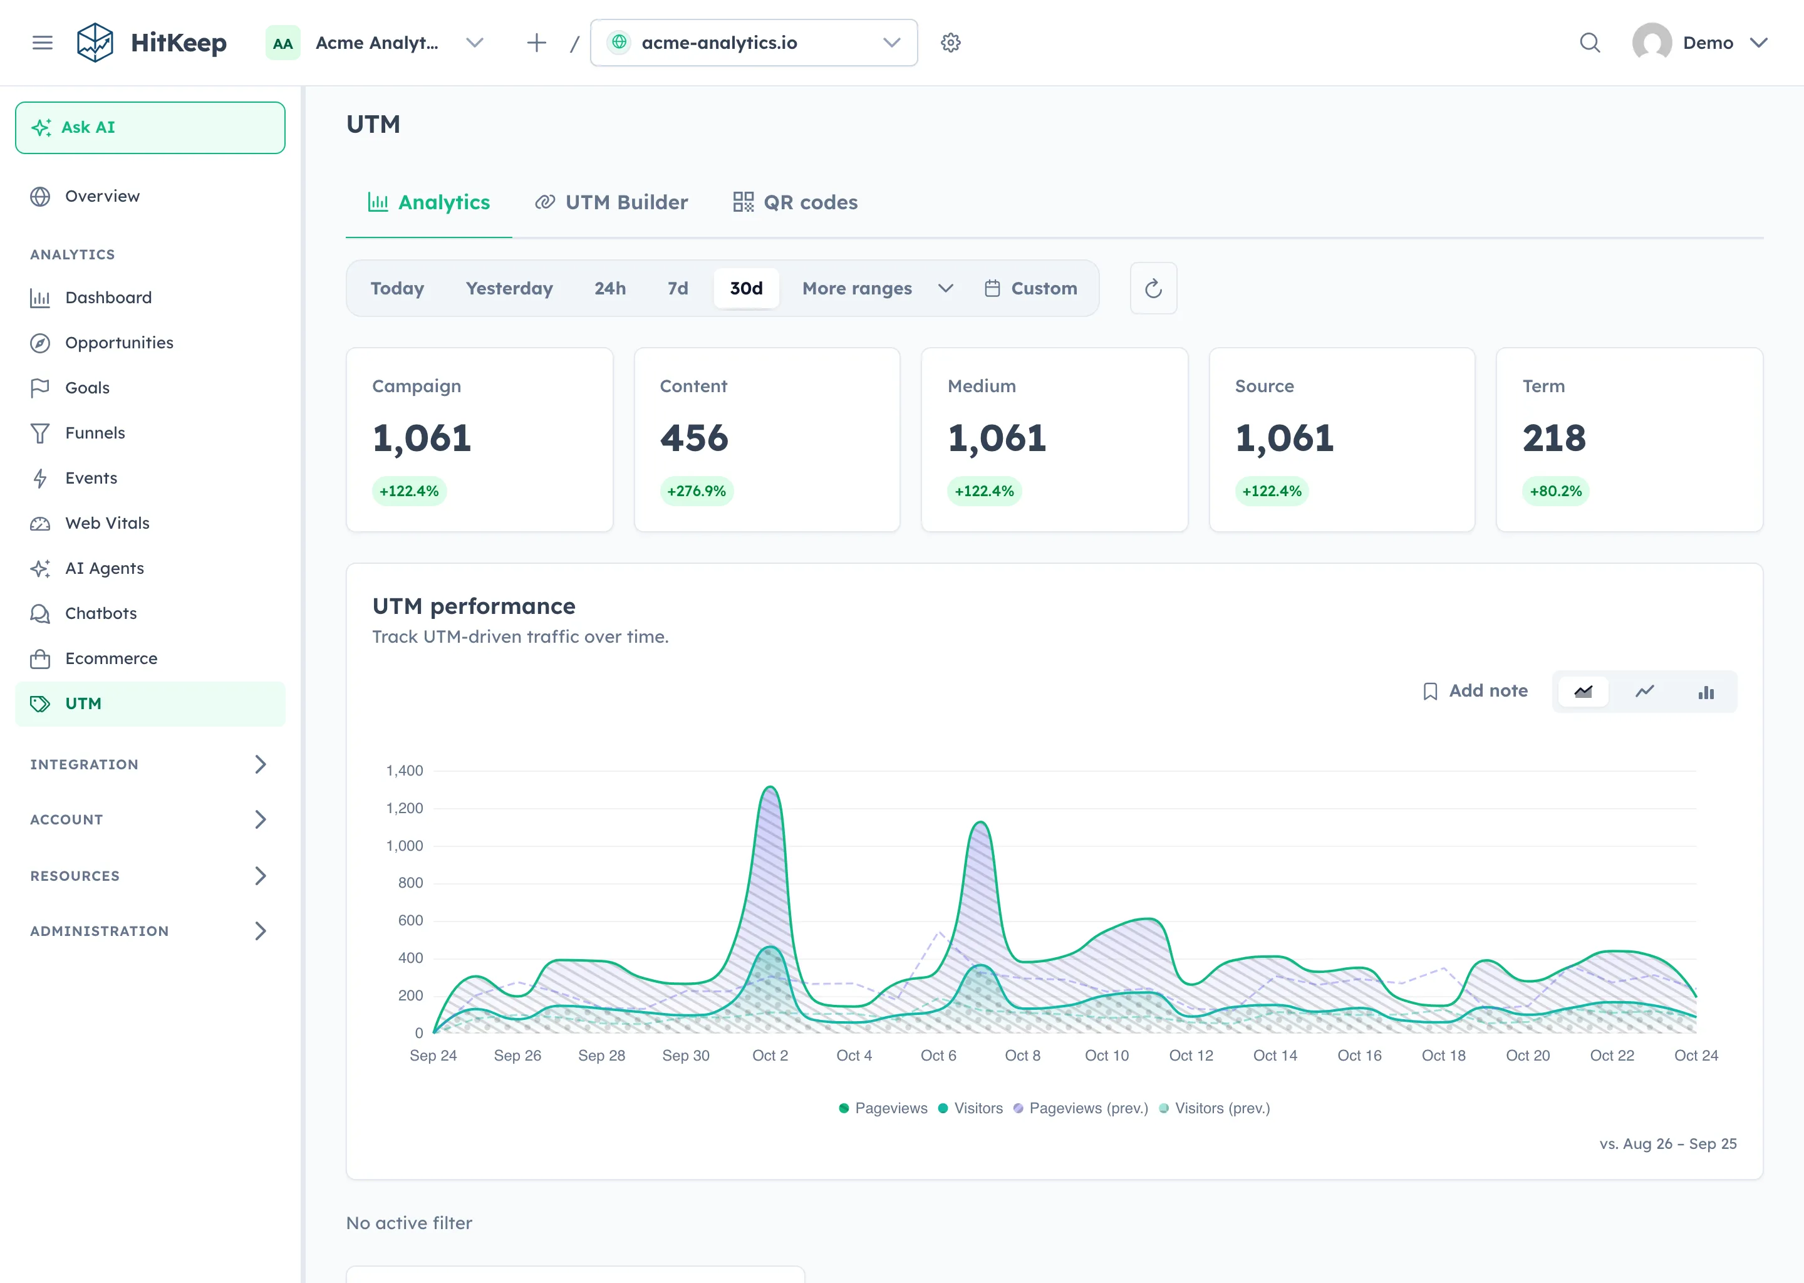Open Web Vitals in the sidebar
Screen dimensions: 1804x1283
click(150, 523)
